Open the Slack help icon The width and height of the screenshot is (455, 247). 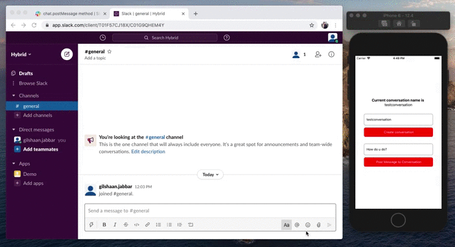pyautogui.click(x=227, y=38)
